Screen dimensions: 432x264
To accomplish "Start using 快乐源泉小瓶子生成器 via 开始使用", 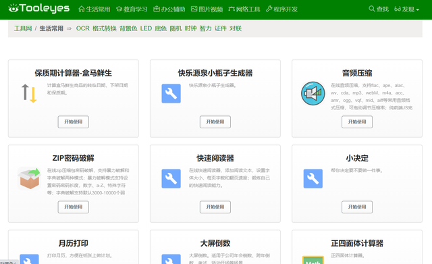I will pos(215,122).
